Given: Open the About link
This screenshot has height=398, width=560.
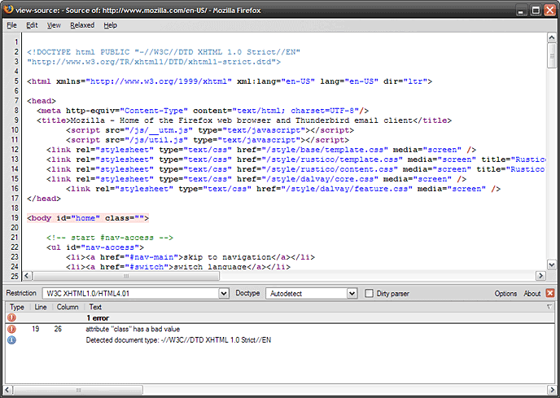Looking at the screenshot, I should (x=532, y=294).
